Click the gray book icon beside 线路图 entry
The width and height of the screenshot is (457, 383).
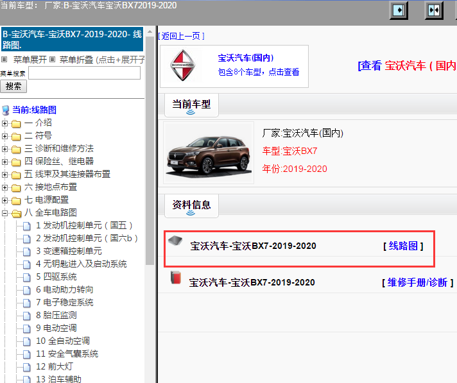pos(175,241)
